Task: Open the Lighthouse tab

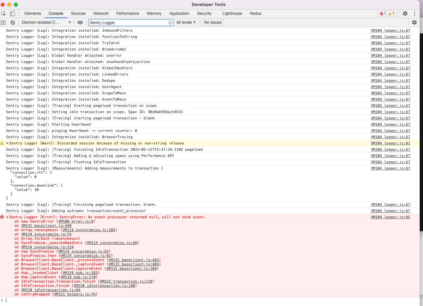Action: click(232, 14)
